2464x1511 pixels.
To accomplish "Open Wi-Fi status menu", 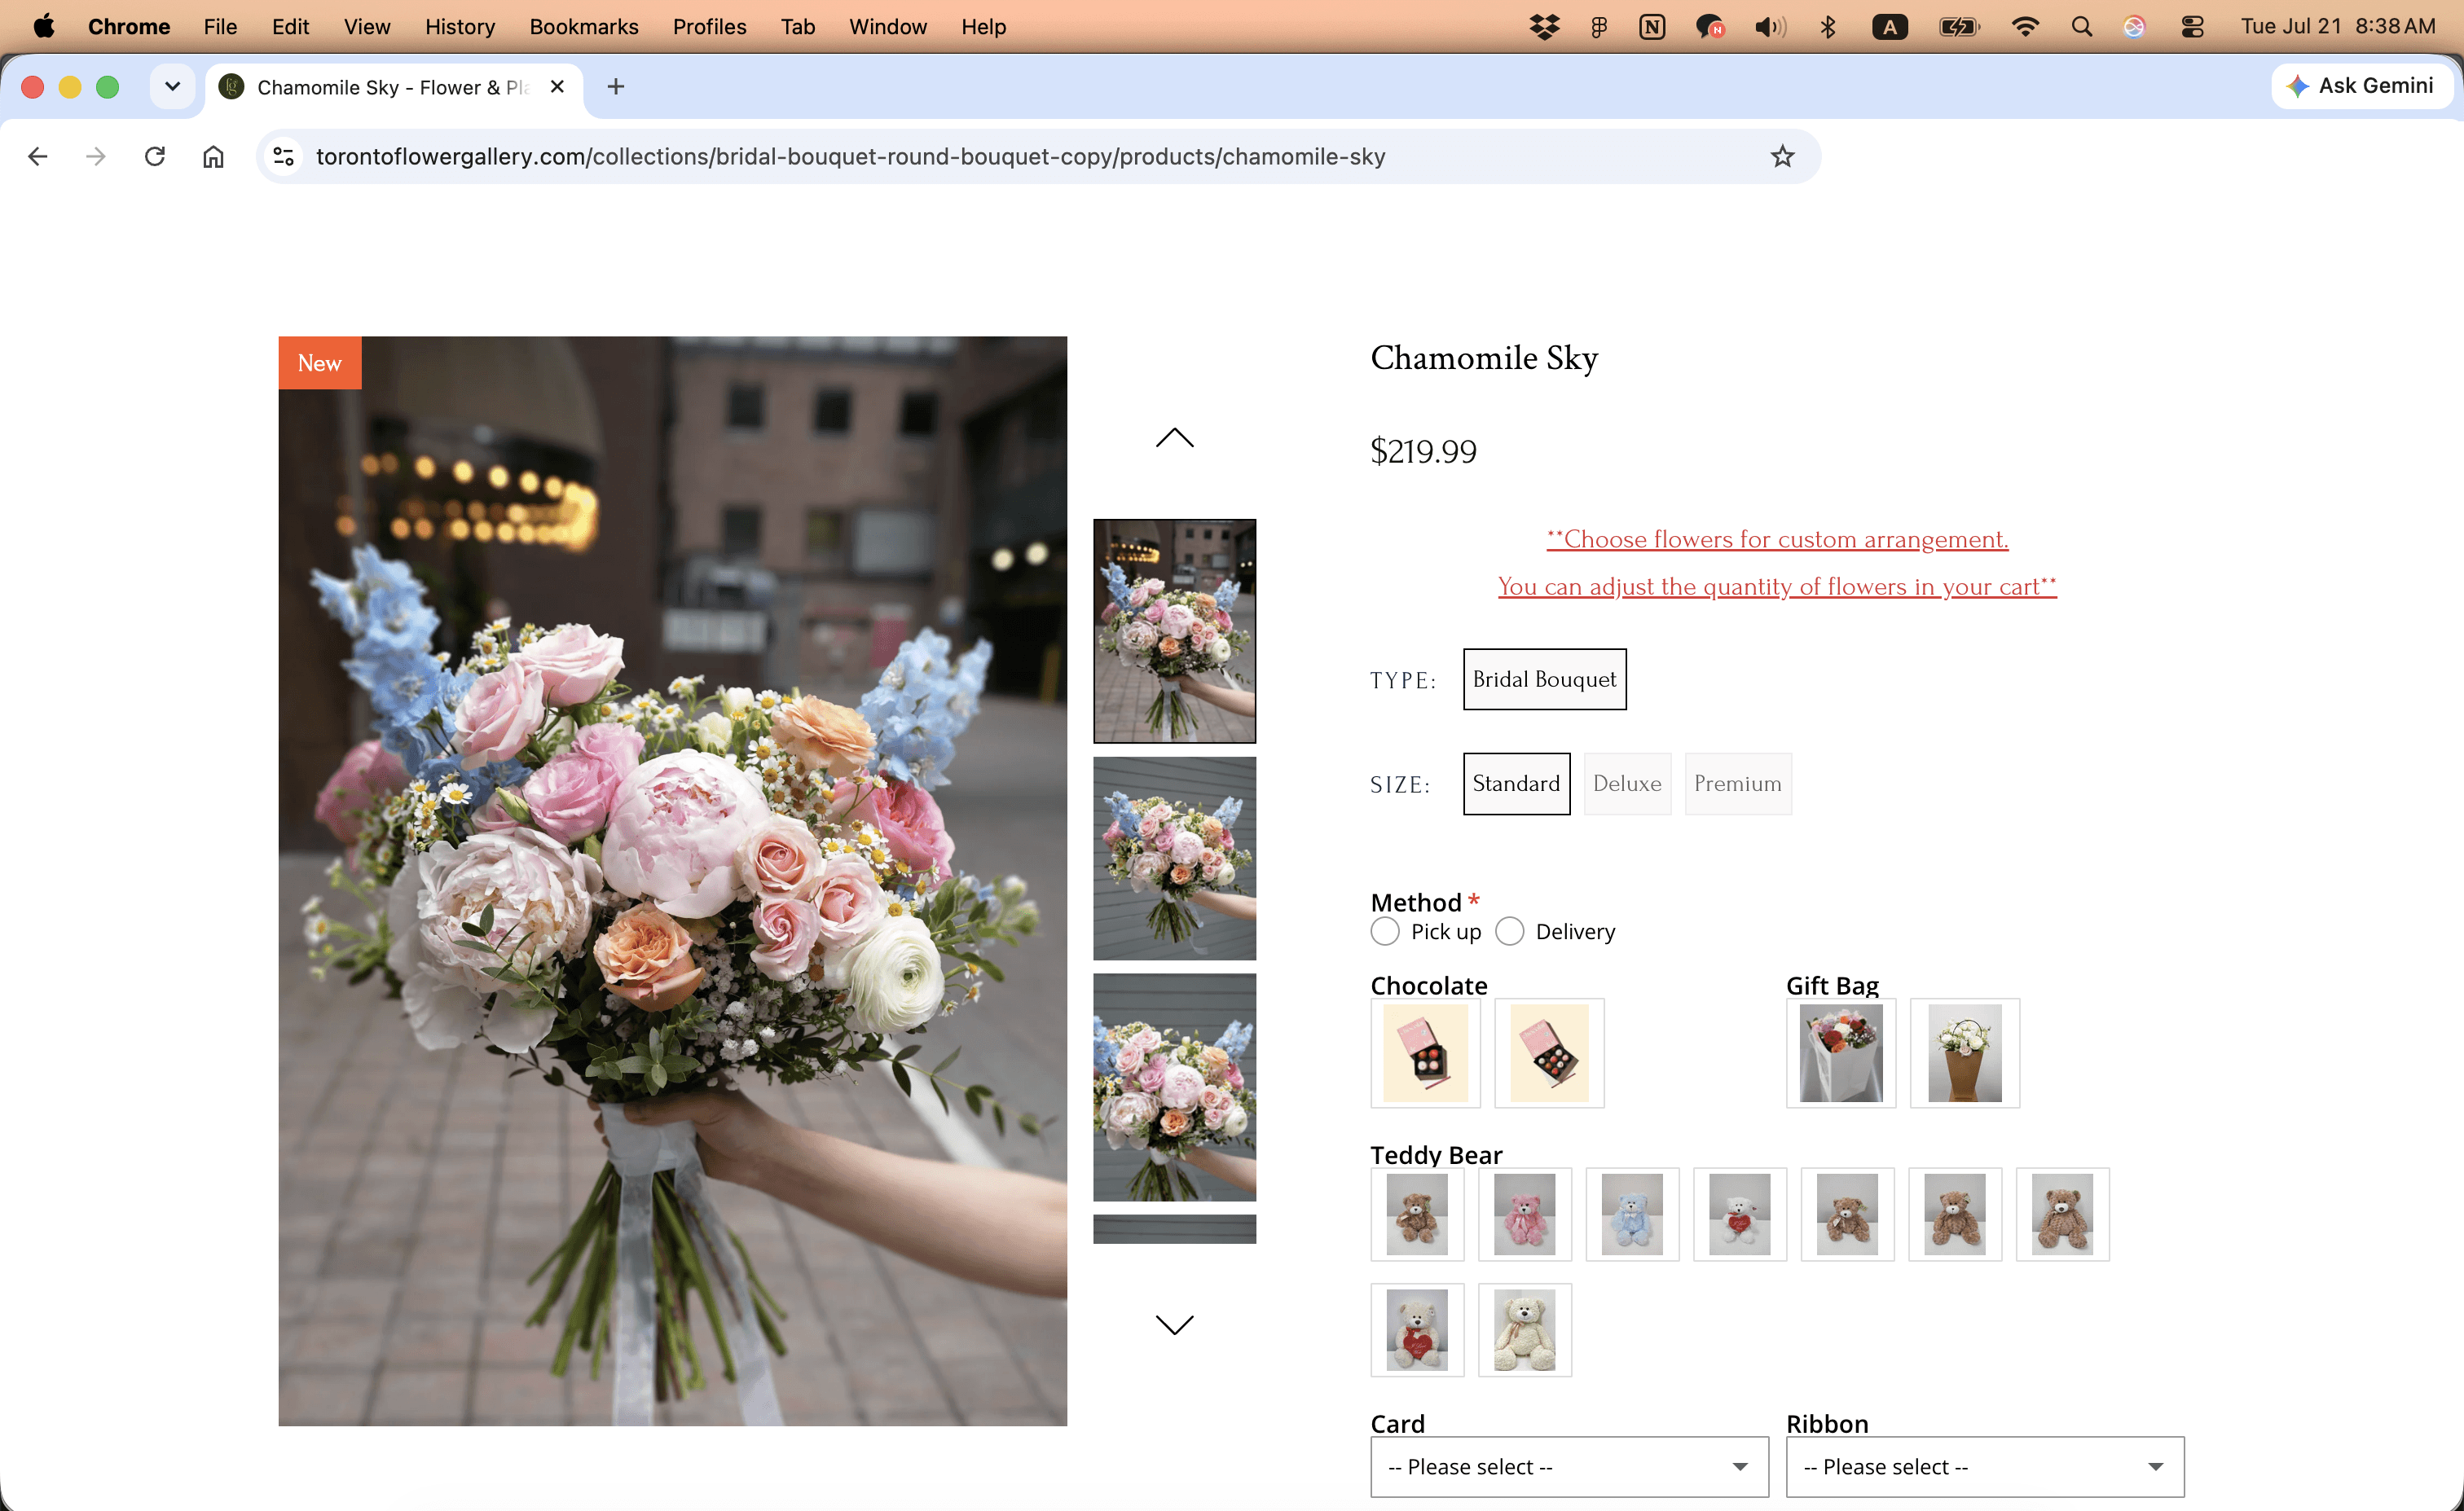I will click(x=2025, y=27).
